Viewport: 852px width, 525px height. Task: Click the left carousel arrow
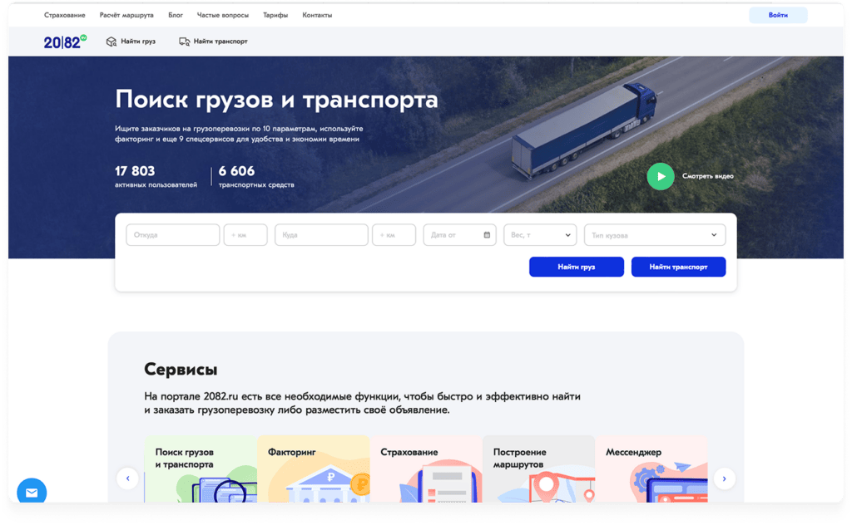[x=127, y=478]
